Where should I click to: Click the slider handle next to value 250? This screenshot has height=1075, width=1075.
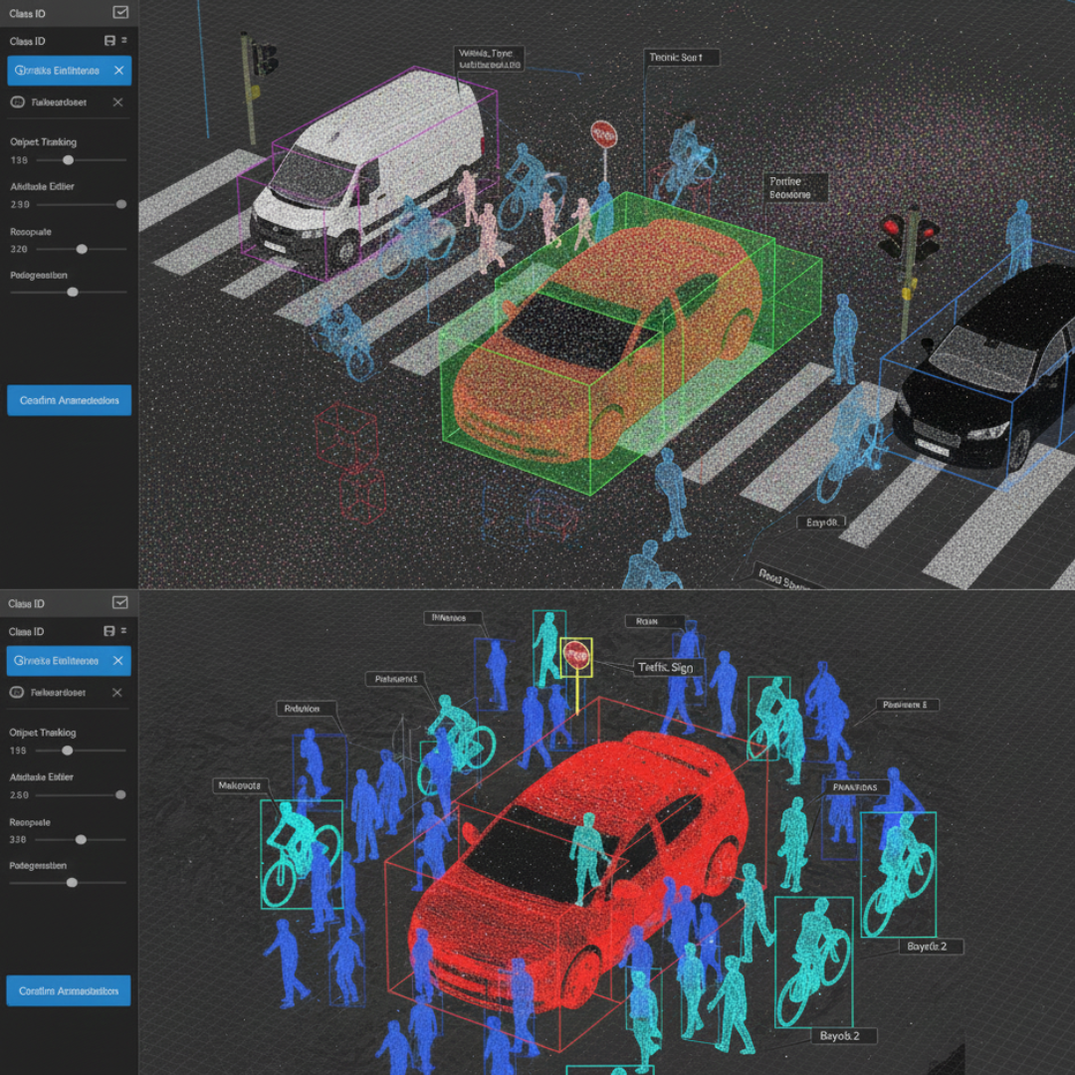[x=120, y=794]
